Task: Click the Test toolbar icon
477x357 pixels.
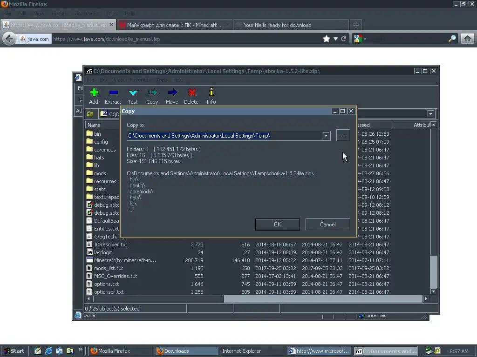Action: [133, 93]
